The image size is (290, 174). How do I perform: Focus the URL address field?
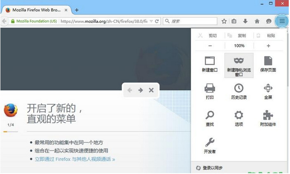(104, 21)
